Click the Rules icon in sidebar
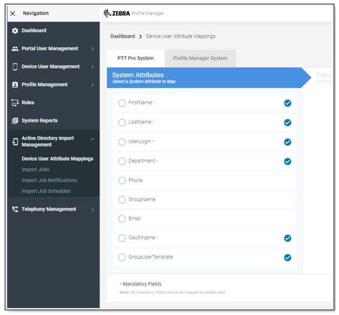 (15, 103)
